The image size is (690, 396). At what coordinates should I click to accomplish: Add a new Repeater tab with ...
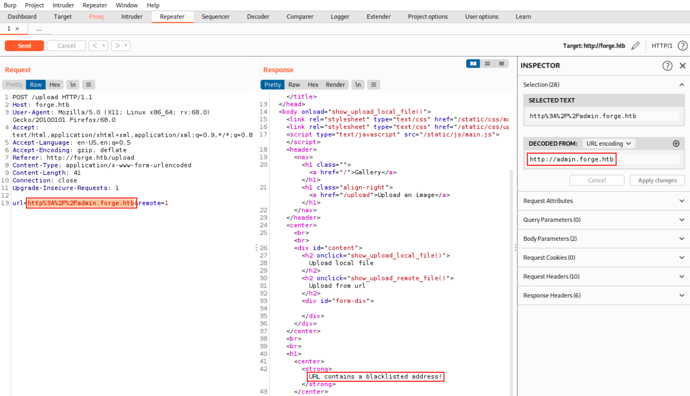pos(39,29)
